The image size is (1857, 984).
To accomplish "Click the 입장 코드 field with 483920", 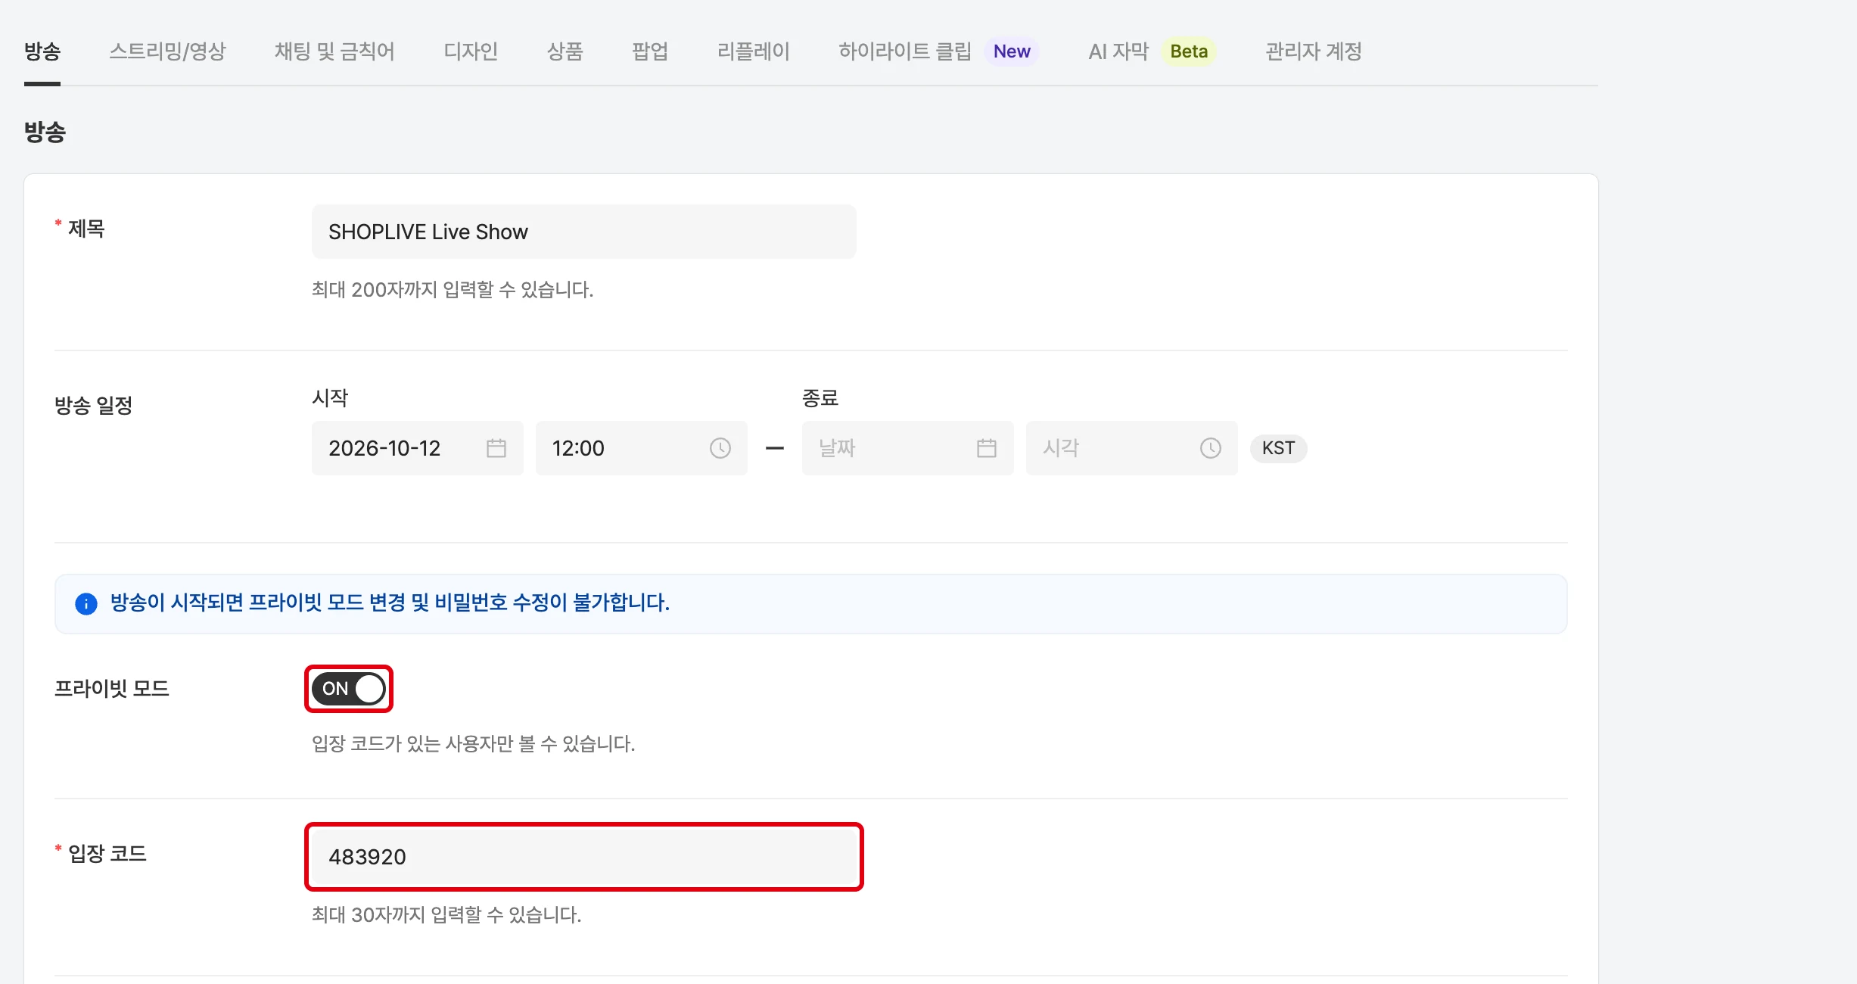I will point(584,857).
